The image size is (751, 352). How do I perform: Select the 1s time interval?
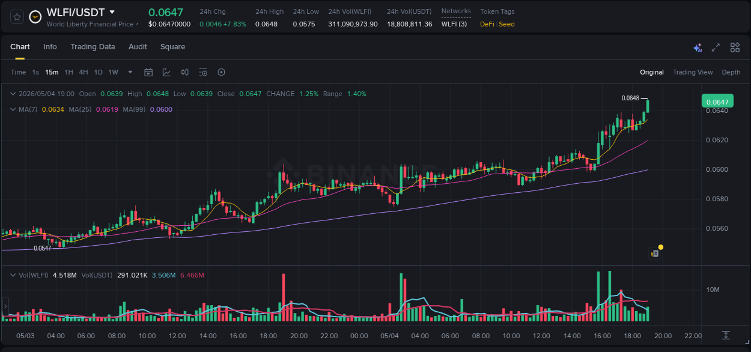pyautogui.click(x=35, y=72)
